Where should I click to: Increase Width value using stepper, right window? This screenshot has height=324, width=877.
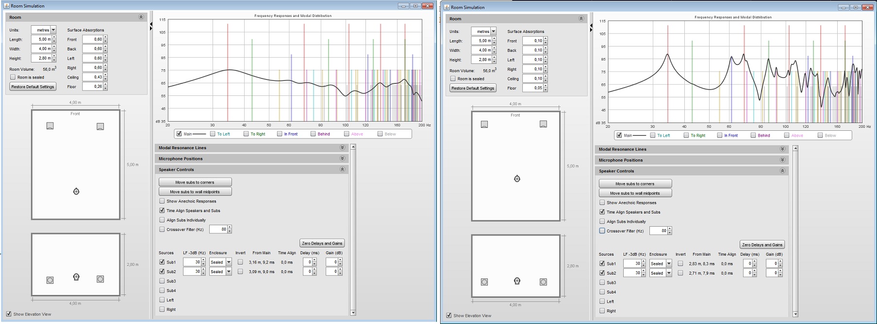[x=494, y=48]
